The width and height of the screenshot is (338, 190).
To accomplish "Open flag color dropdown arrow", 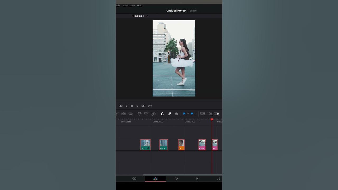I will point(188,114).
